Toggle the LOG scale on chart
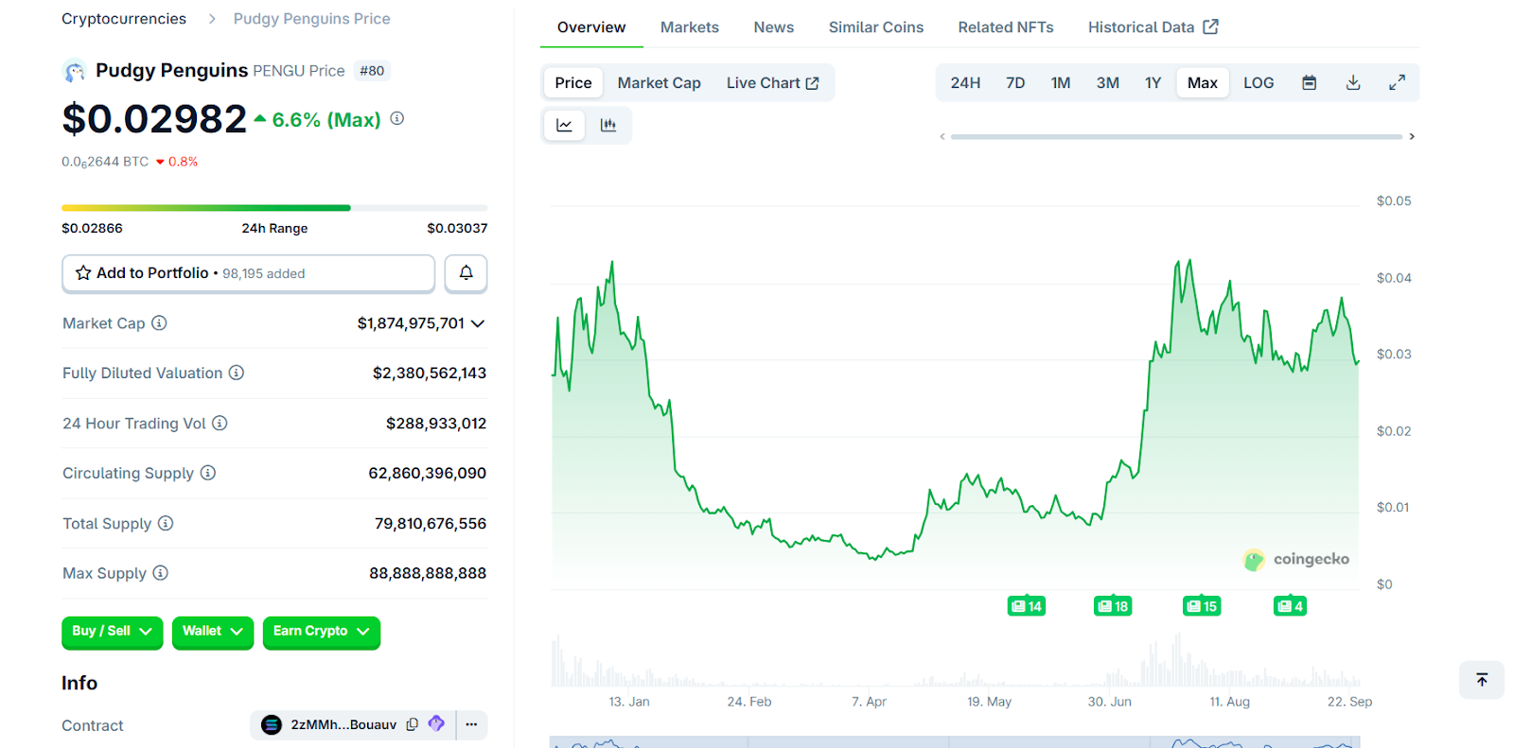Image resolution: width=1514 pixels, height=748 pixels. [1258, 83]
